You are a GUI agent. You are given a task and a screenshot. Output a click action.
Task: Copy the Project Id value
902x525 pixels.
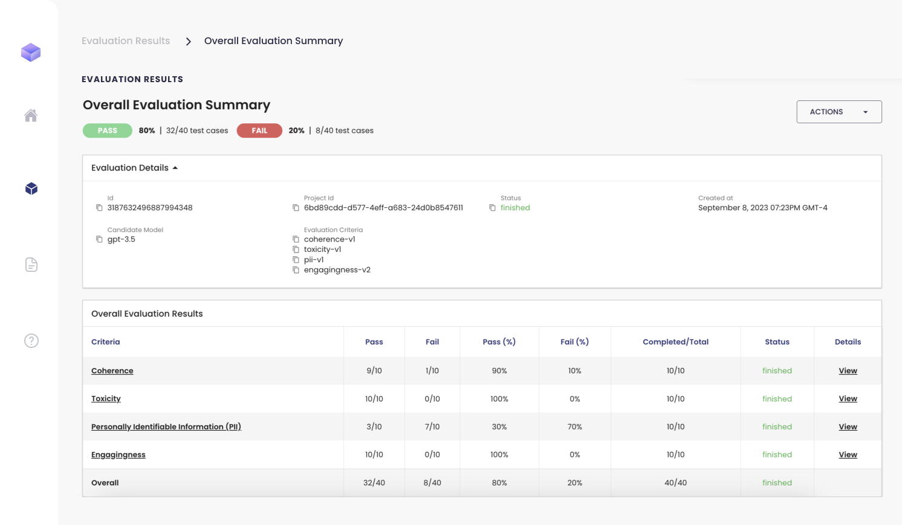pos(296,208)
